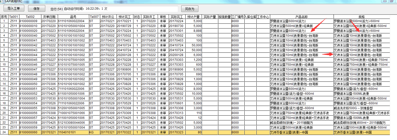Select work order cell 8100000051
The height and width of the screenshot is (140, 397).
tap(30, 89)
